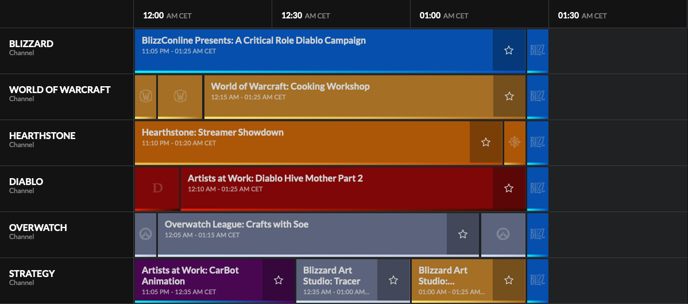Click '12:10 AM - 01:25 AM CET' time text

point(225,189)
